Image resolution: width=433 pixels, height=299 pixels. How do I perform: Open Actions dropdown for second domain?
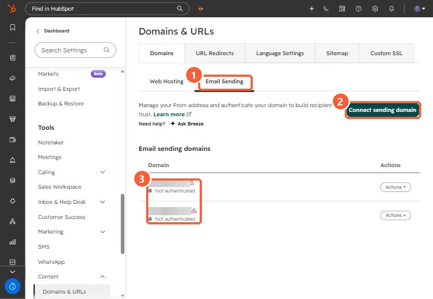(396, 215)
